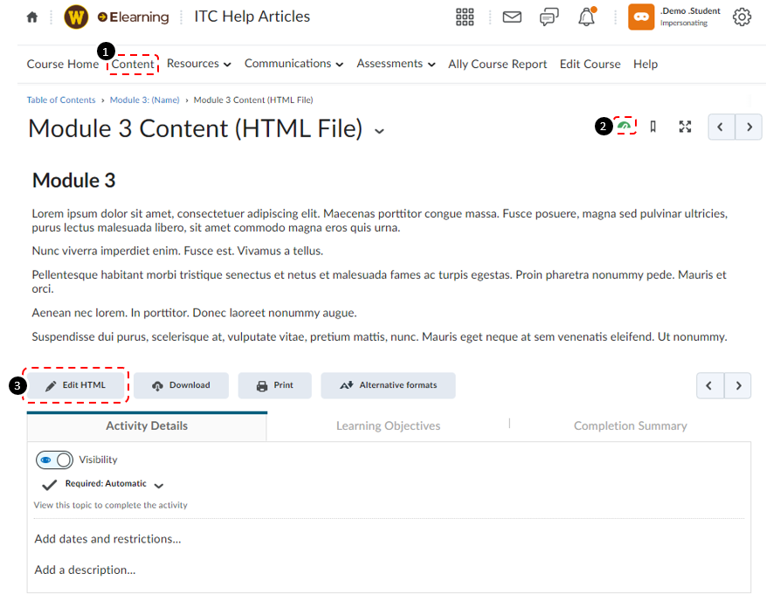Open Add dates and restrictions
The width and height of the screenshot is (766, 601).
tap(107, 539)
